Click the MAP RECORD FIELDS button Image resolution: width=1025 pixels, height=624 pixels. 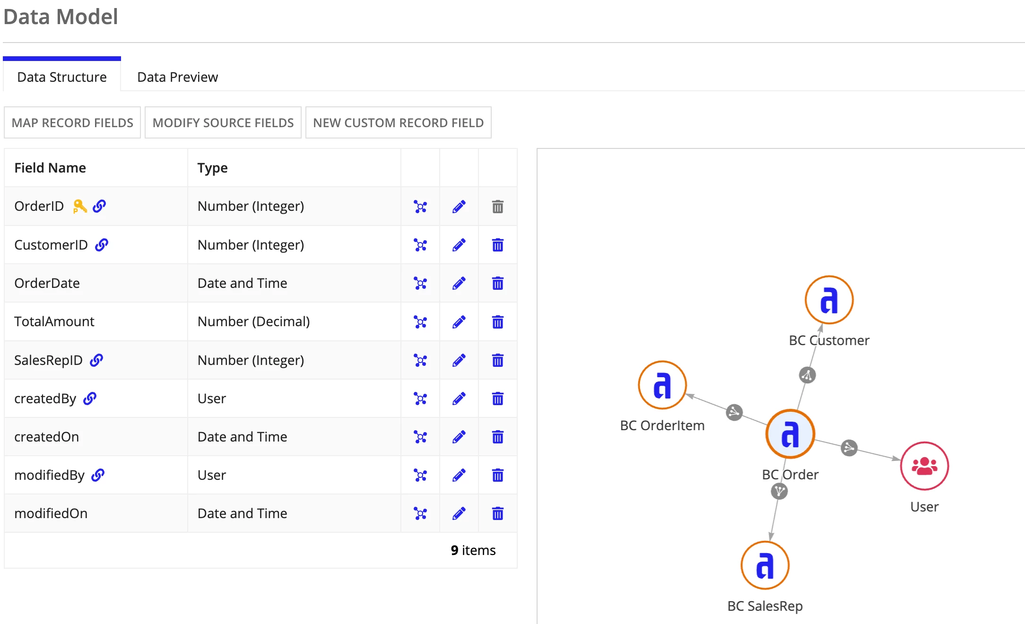click(72, 123)
